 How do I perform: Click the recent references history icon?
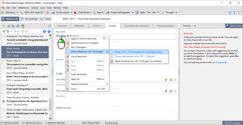point(8,31)
